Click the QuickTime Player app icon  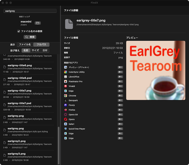(65, 129)
